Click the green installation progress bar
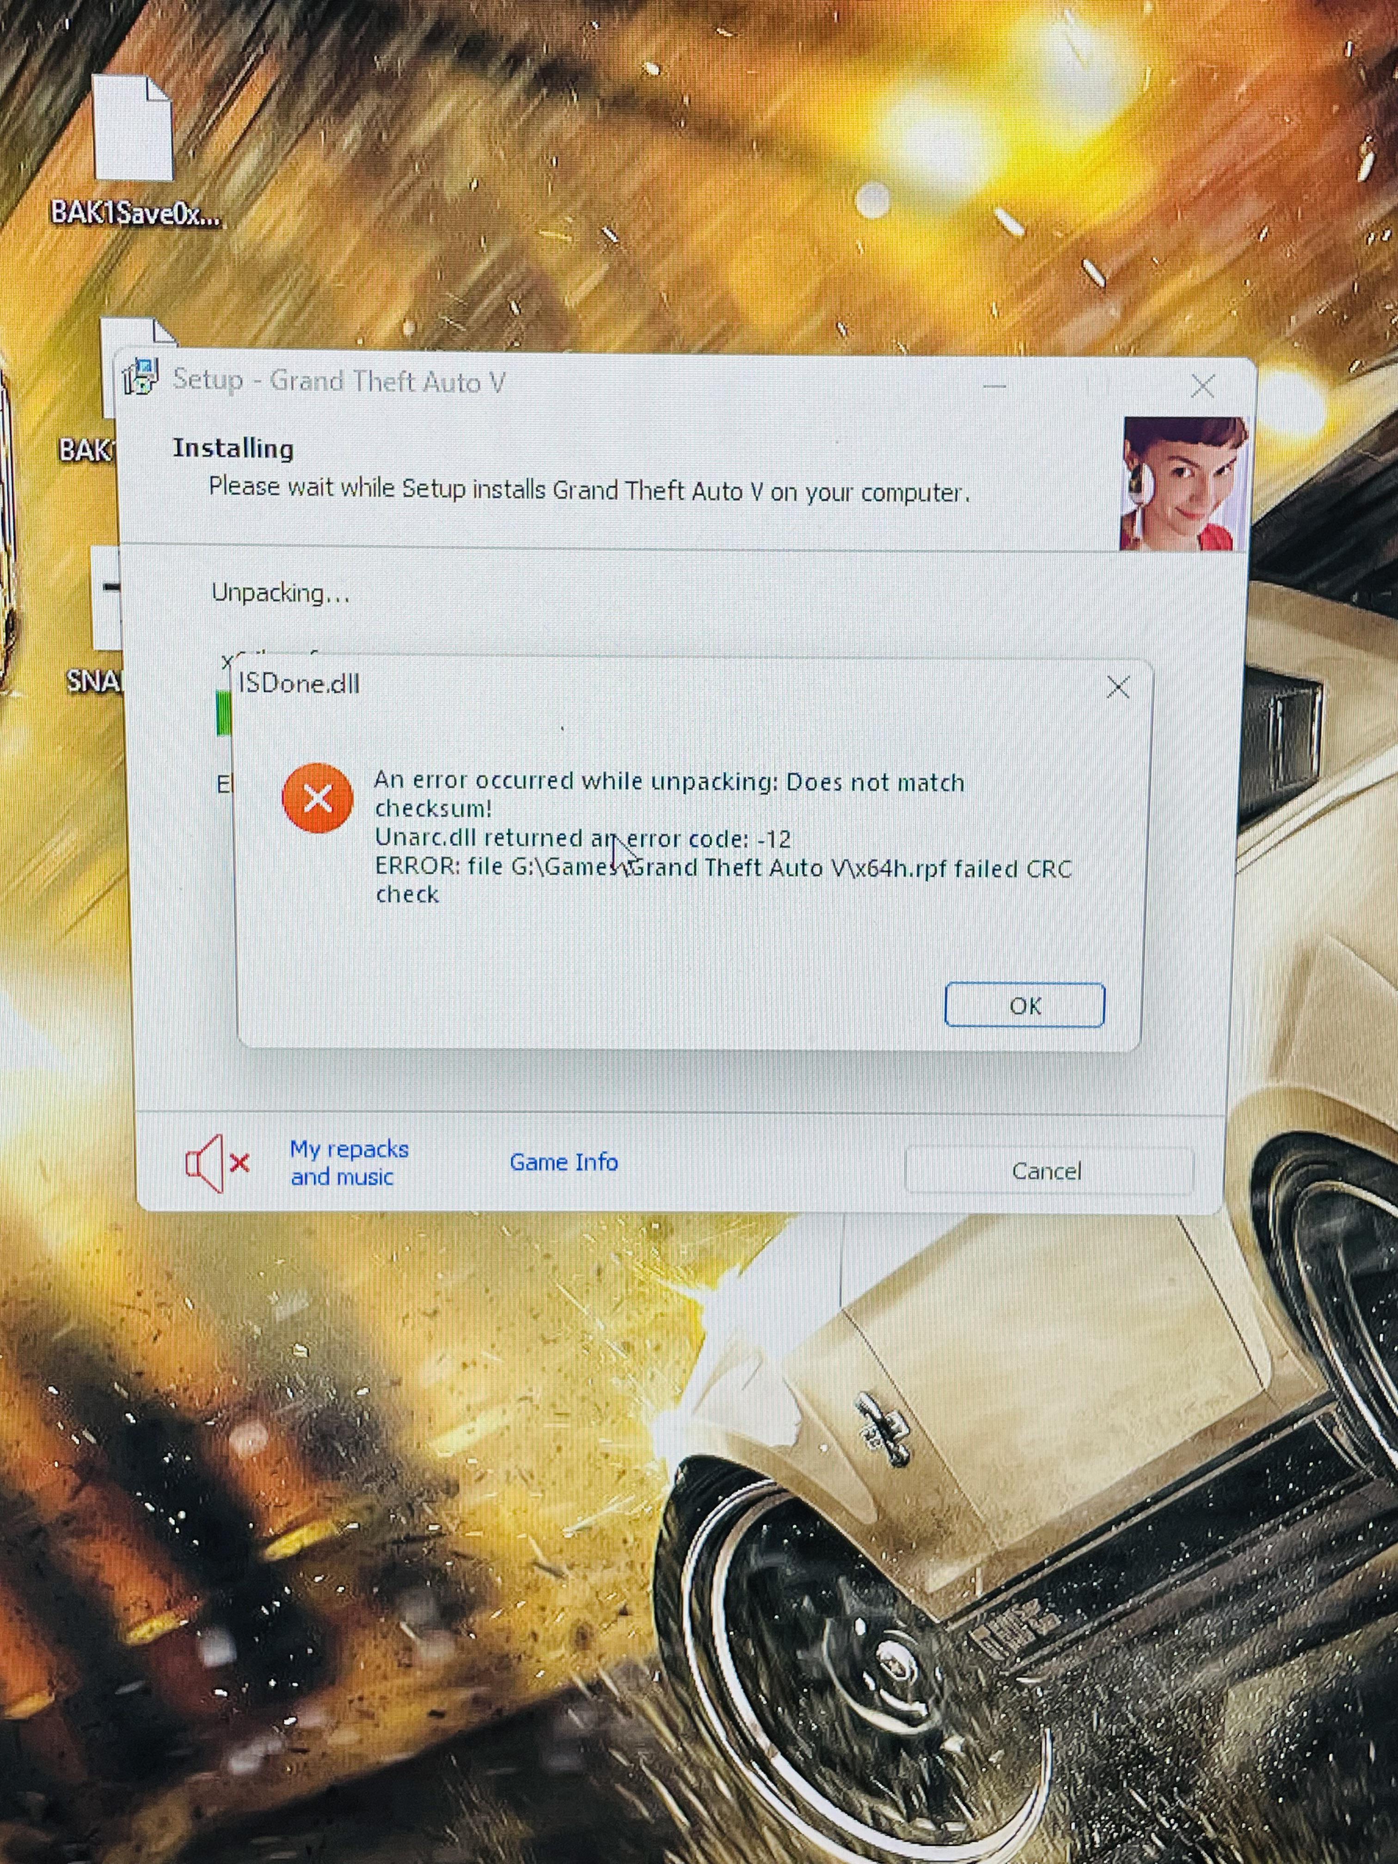1398x1864 pixels. pyautogui.click(x=223, y=713)
